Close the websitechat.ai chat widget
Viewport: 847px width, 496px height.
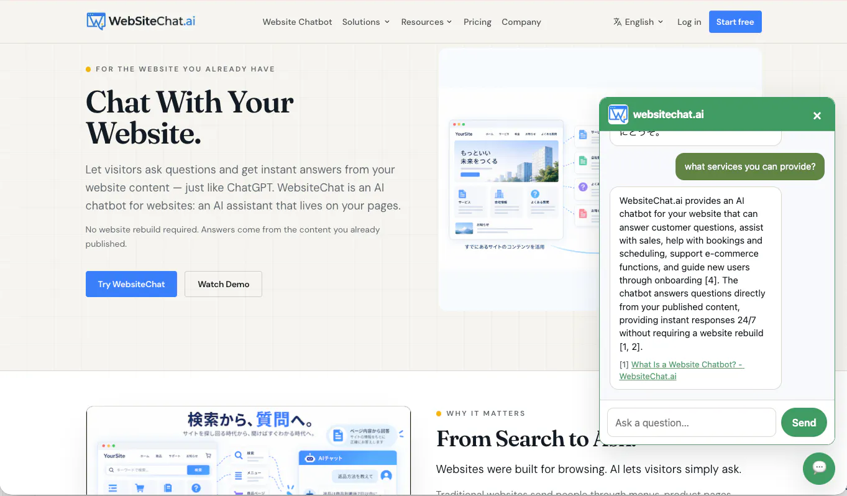[x=817, y=116]
